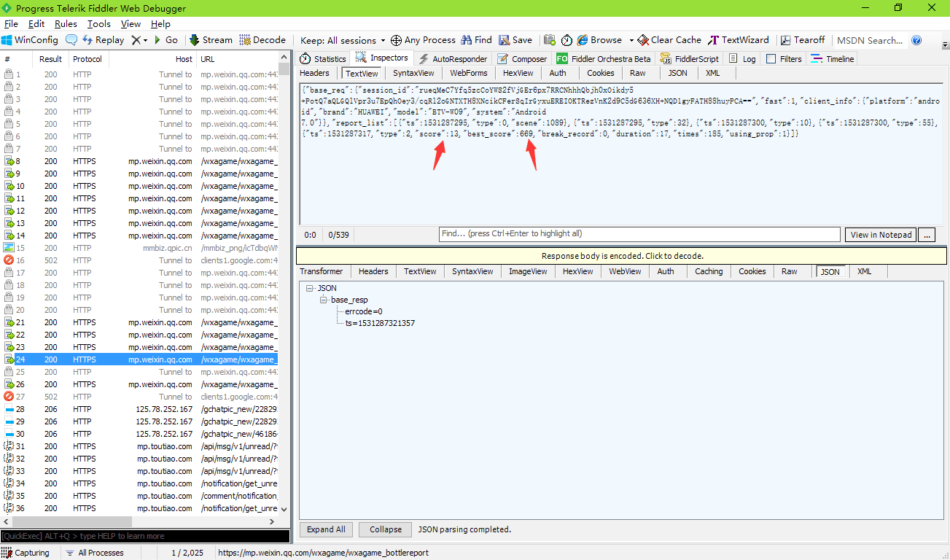Image resolution: width=950 pixels, height=560 pixels.
Task: Sort sessions by Protocol column header
Action: [87, 59]
